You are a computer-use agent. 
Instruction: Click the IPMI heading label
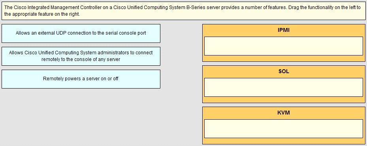(x=284, y=30)
